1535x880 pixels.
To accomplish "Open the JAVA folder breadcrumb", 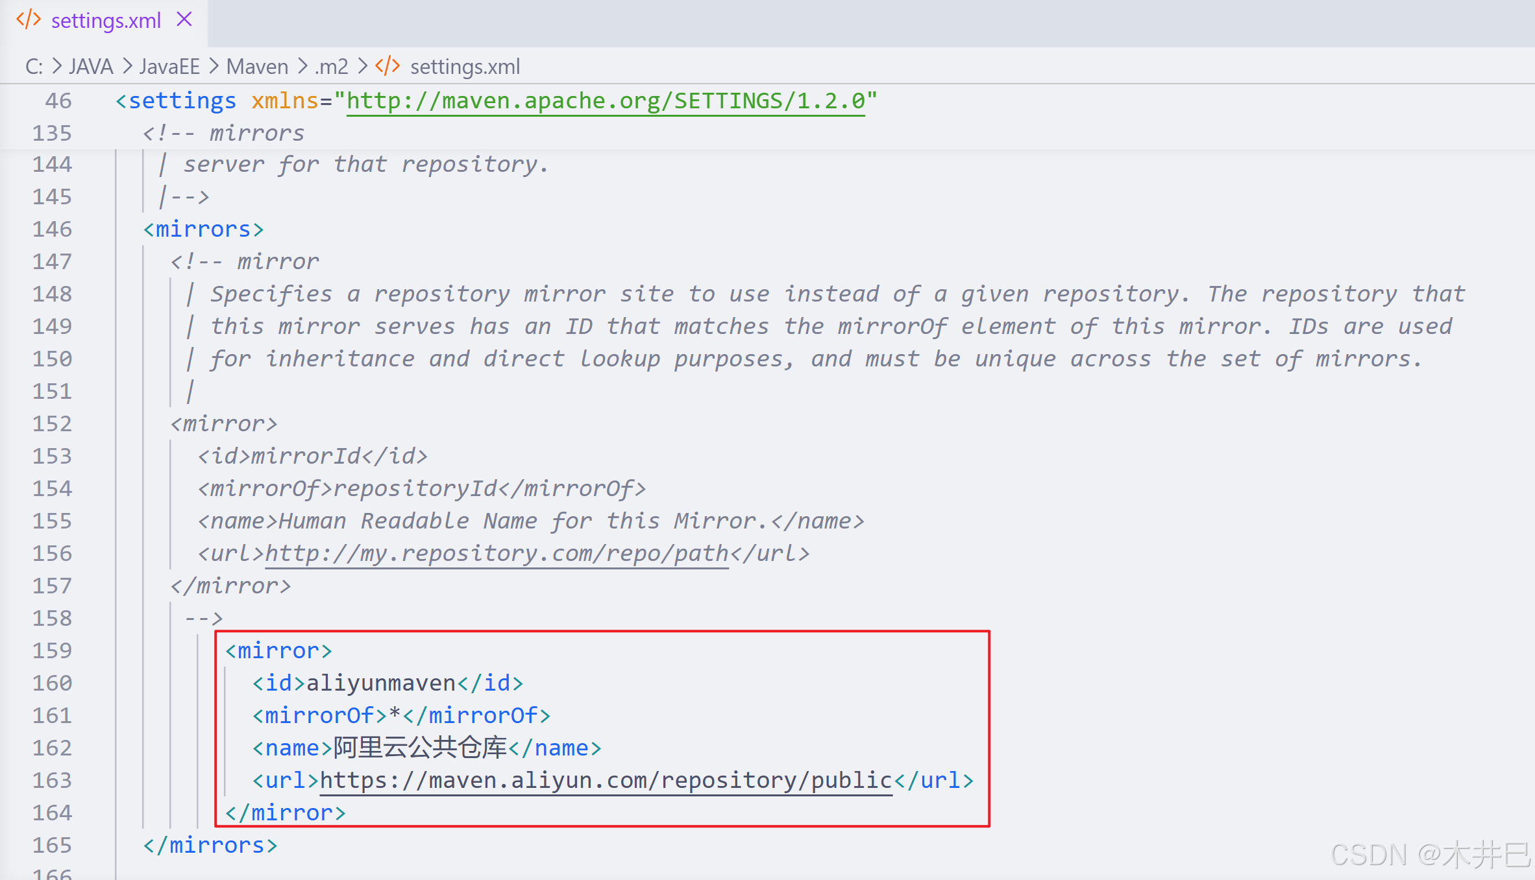I will coord(91,66).
